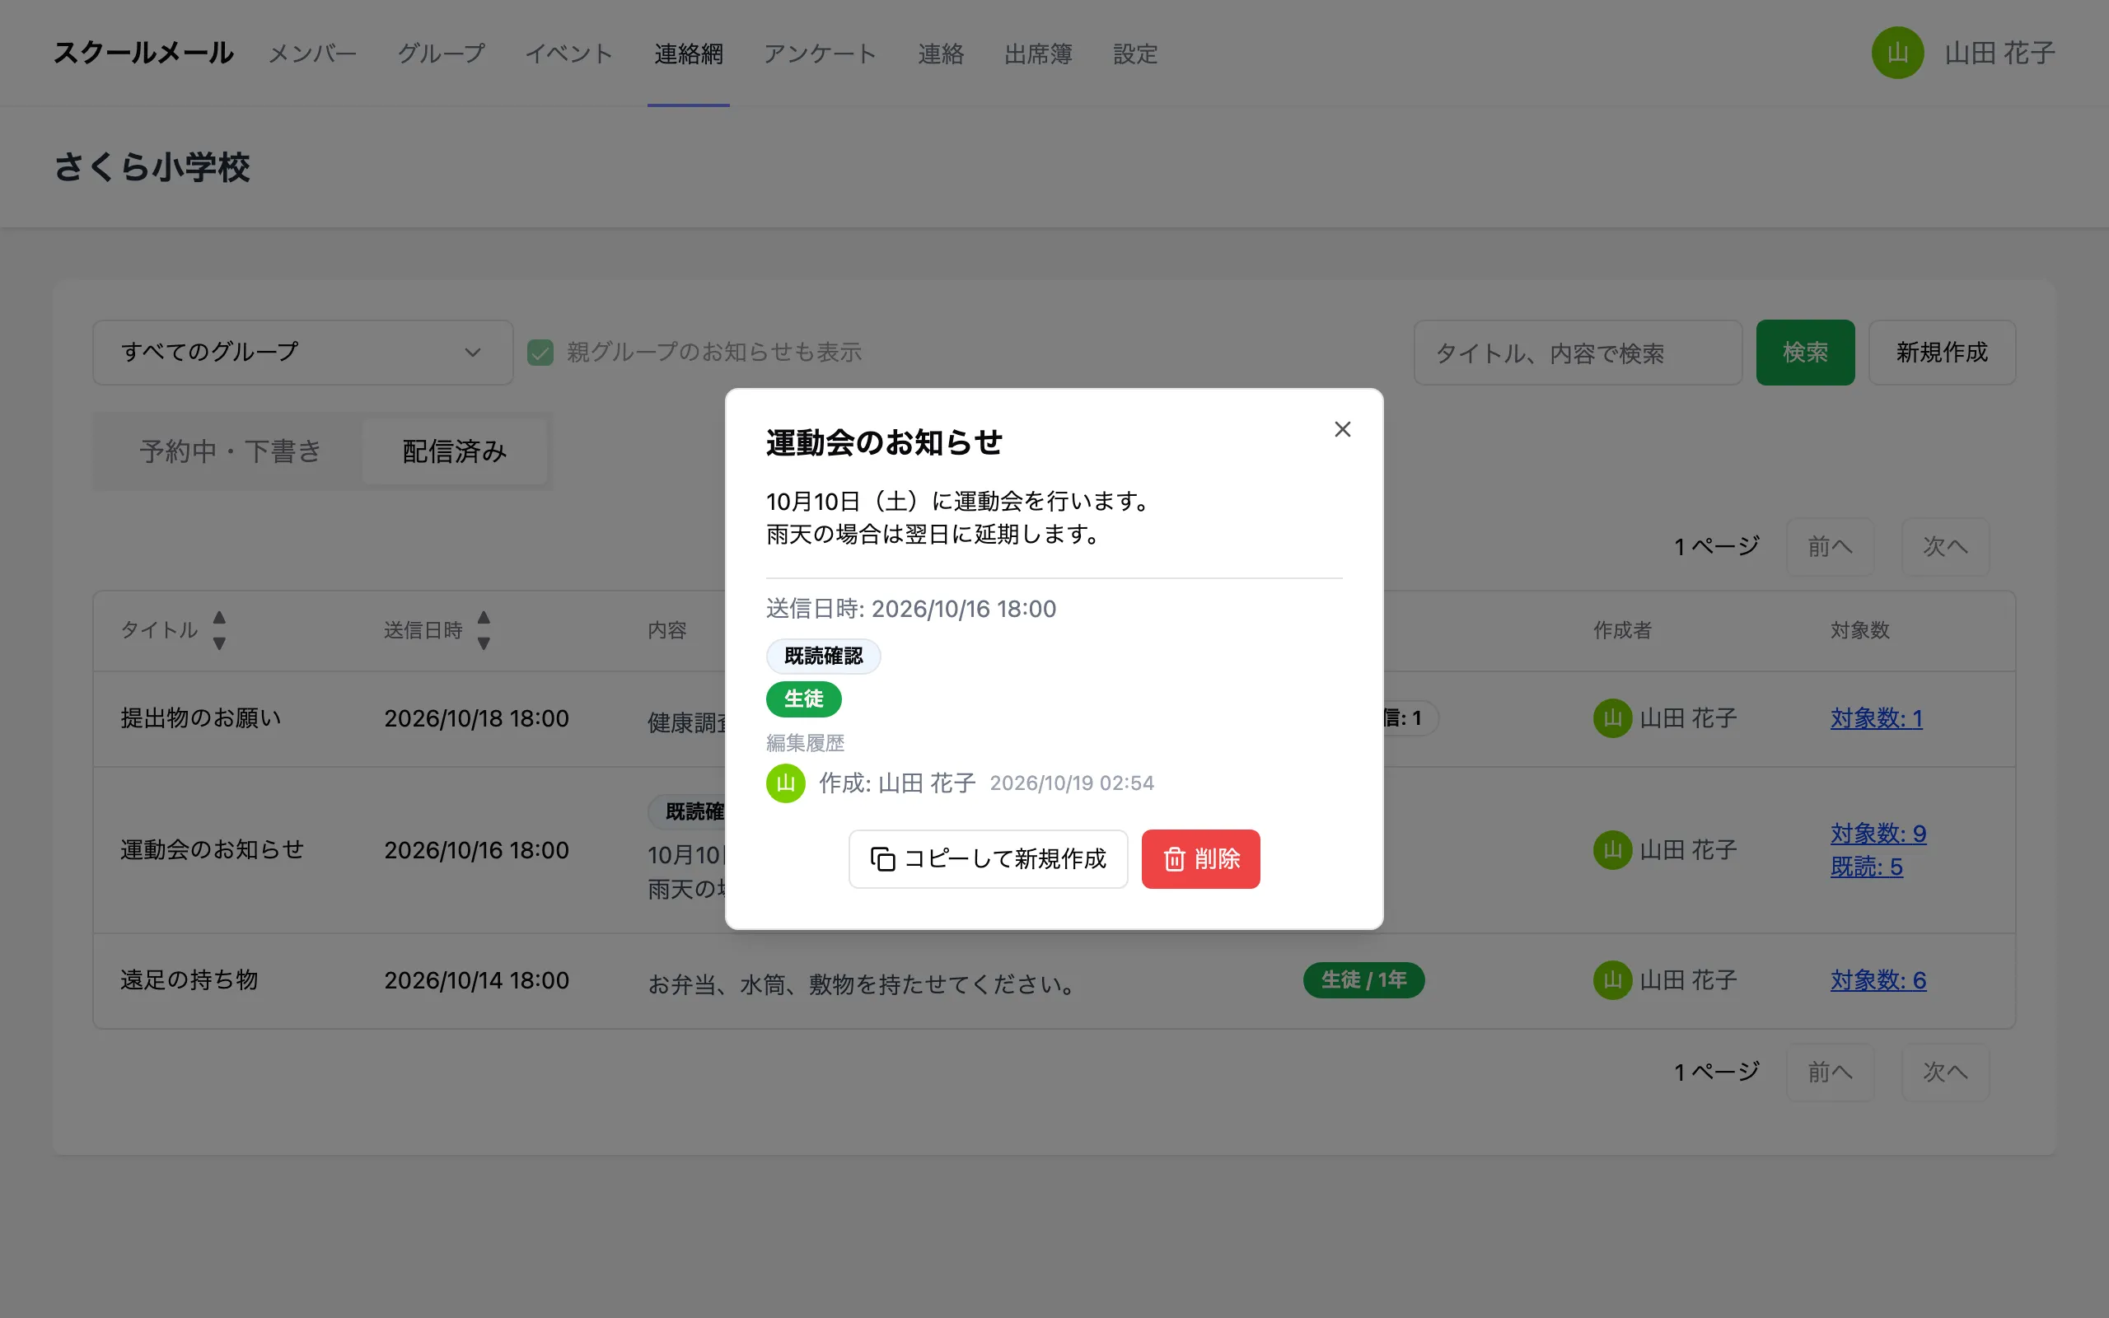Viewport: 2109px width, 1318px height.
Task: Toggle 親グループのお知らせも表示 checkbox
Action: point(540,353)
